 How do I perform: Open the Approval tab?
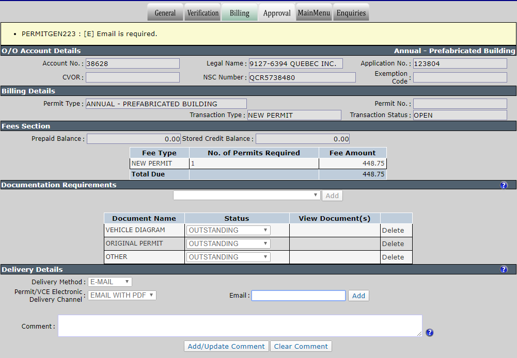pyautogui.click(x=277, y=13)
